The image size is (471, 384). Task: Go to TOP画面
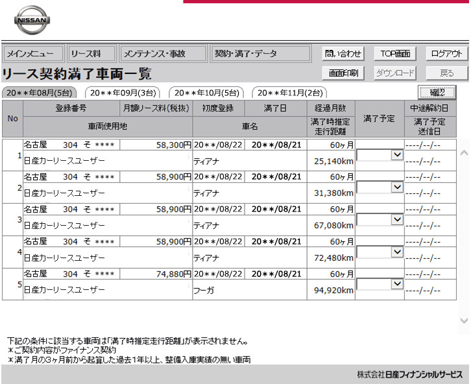point(395,54)
